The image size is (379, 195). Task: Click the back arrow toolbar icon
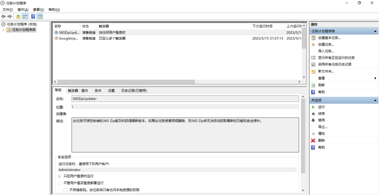coord(4,16)
